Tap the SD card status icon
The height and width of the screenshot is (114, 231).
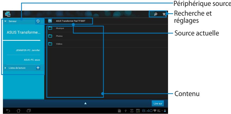120,111
